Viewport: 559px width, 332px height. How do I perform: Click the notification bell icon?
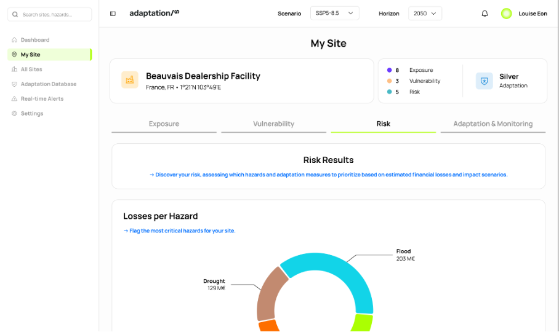coord(485,14)
